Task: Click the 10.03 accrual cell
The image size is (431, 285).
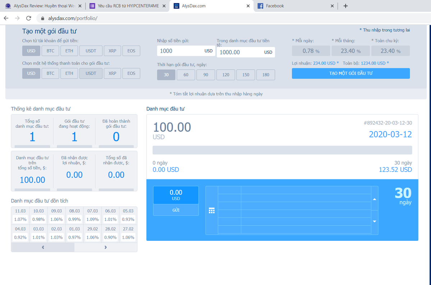Action: pos(38,215)
